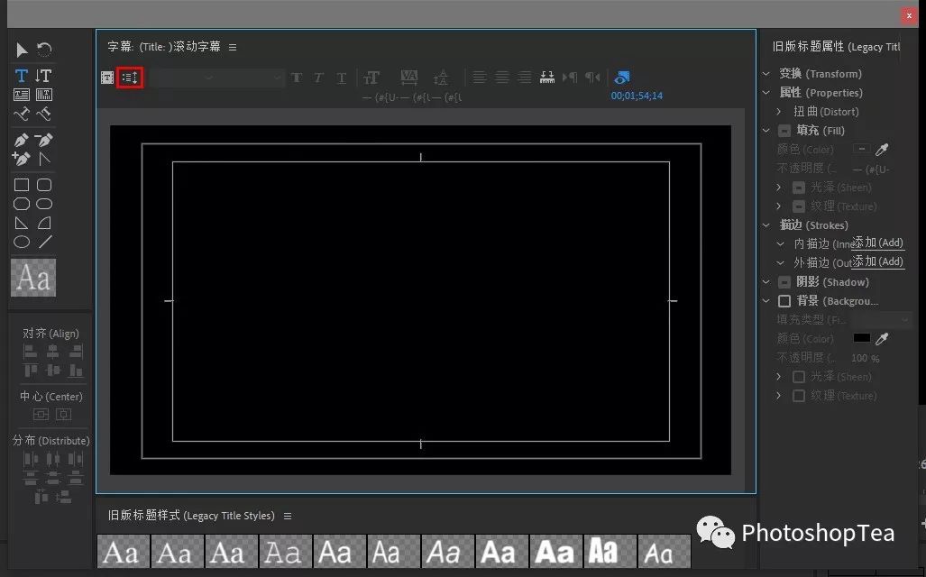Open the Title panel hamburger menu

click(233, 47)
